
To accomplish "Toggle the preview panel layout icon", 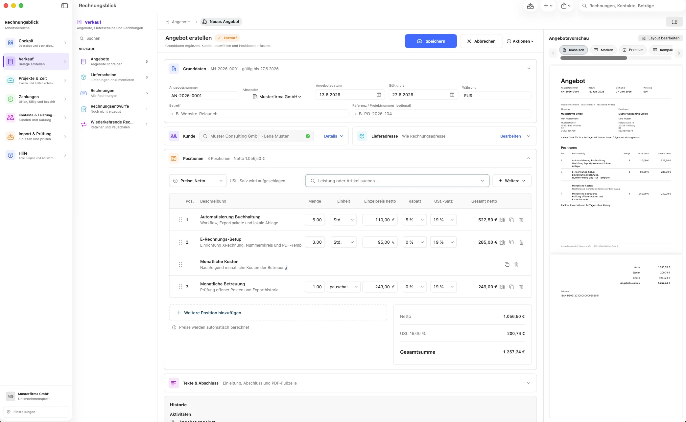I will coord(674,22).
